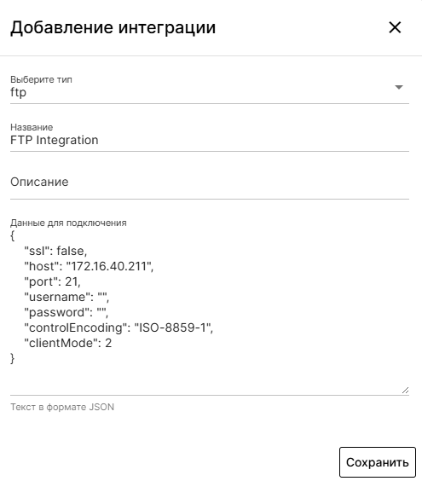Click the Сохранить button

point(377,462)
